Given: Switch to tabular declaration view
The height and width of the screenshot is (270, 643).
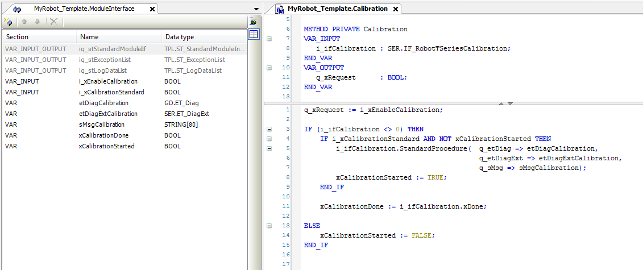Looking at the screenshot, I should click(254, 35).
